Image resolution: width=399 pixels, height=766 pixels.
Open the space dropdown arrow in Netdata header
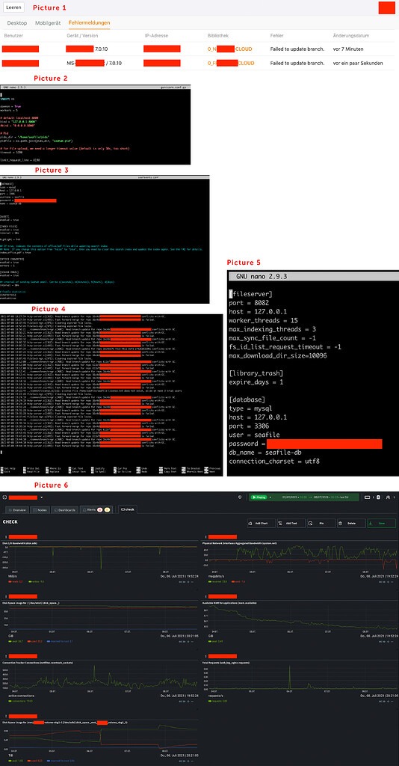[x=42, y=497]
